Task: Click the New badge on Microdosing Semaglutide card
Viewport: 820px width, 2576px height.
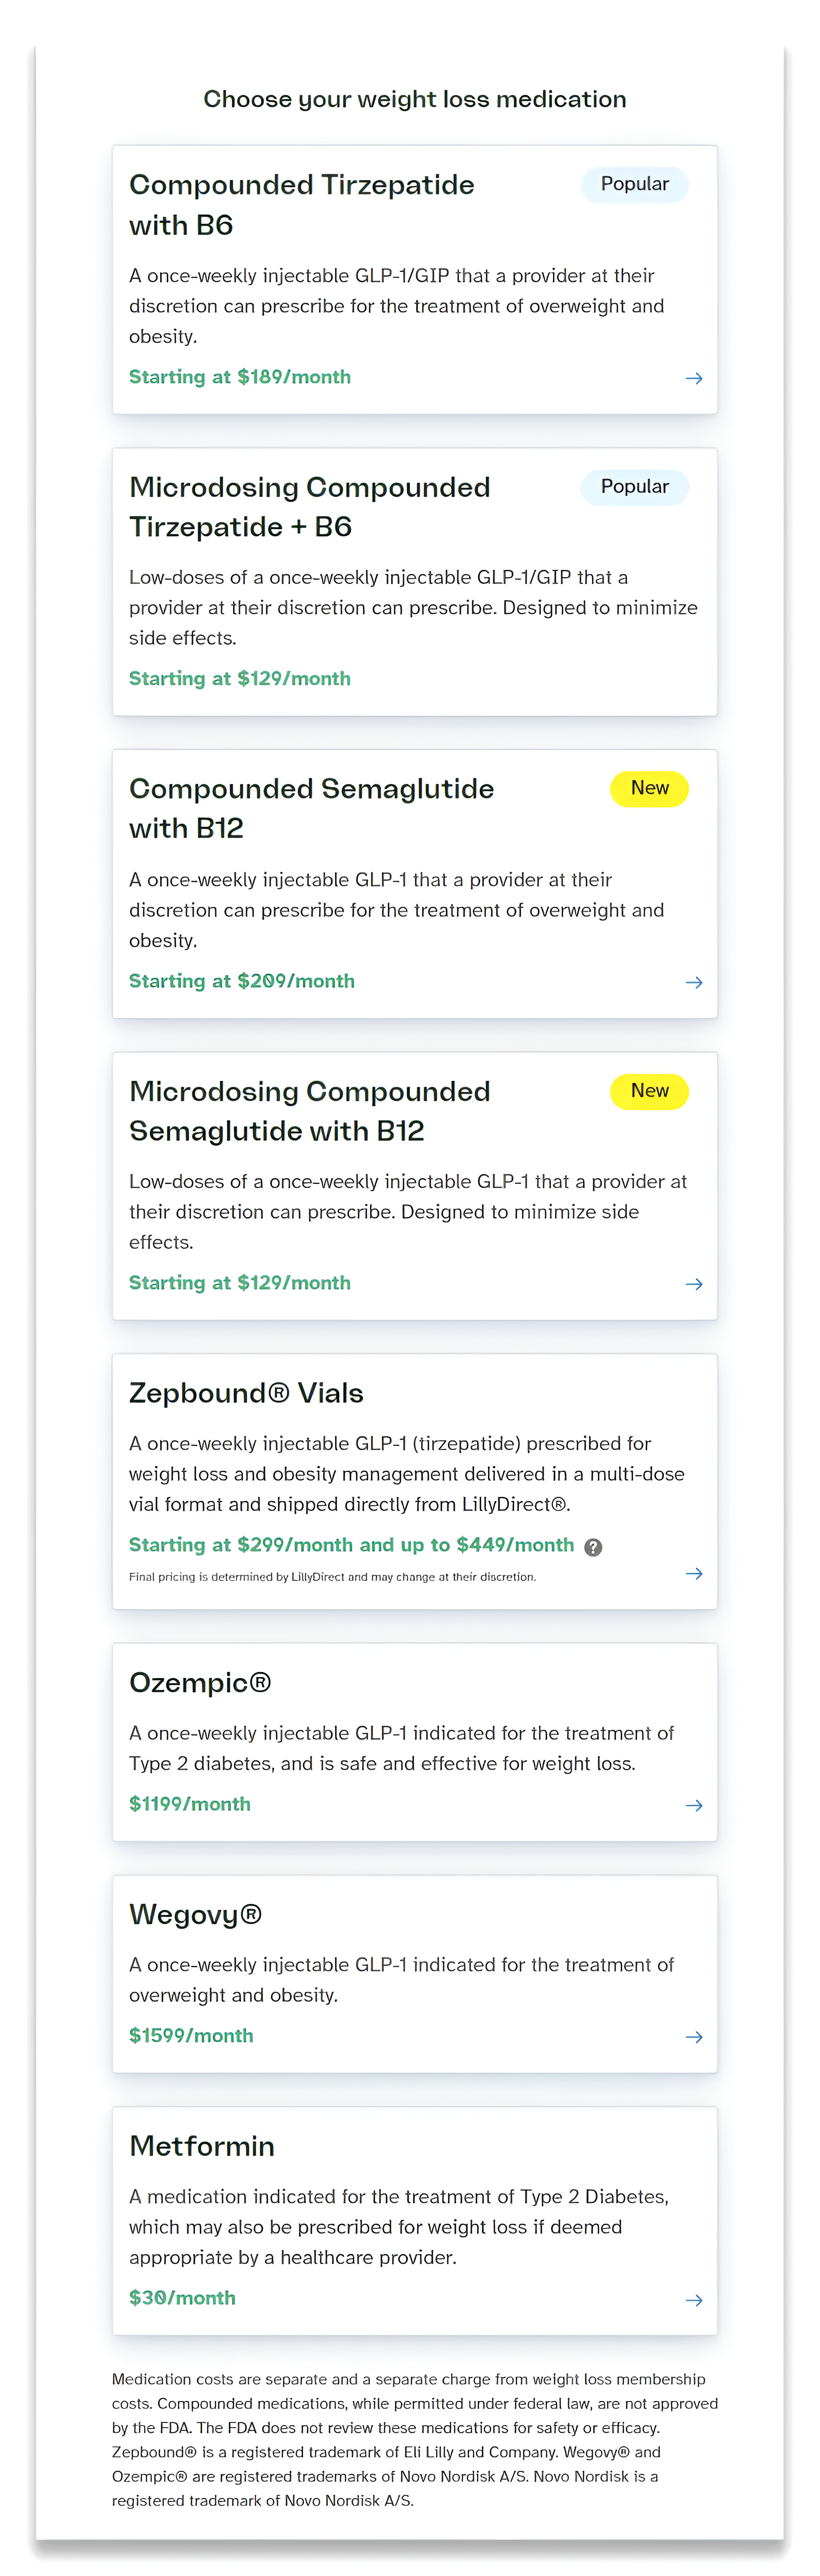Action: [x=649, y=1091]
